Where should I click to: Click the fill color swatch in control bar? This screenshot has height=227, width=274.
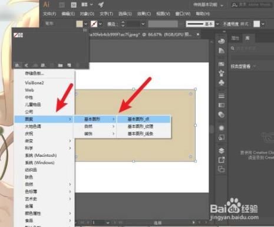tap(80, 24)
